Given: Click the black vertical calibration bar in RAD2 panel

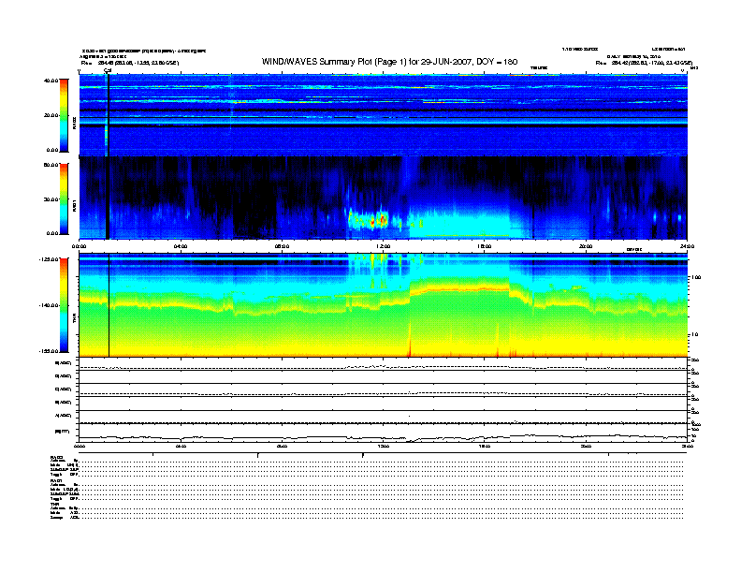Looking at the screenshot, I should point(108,115).
